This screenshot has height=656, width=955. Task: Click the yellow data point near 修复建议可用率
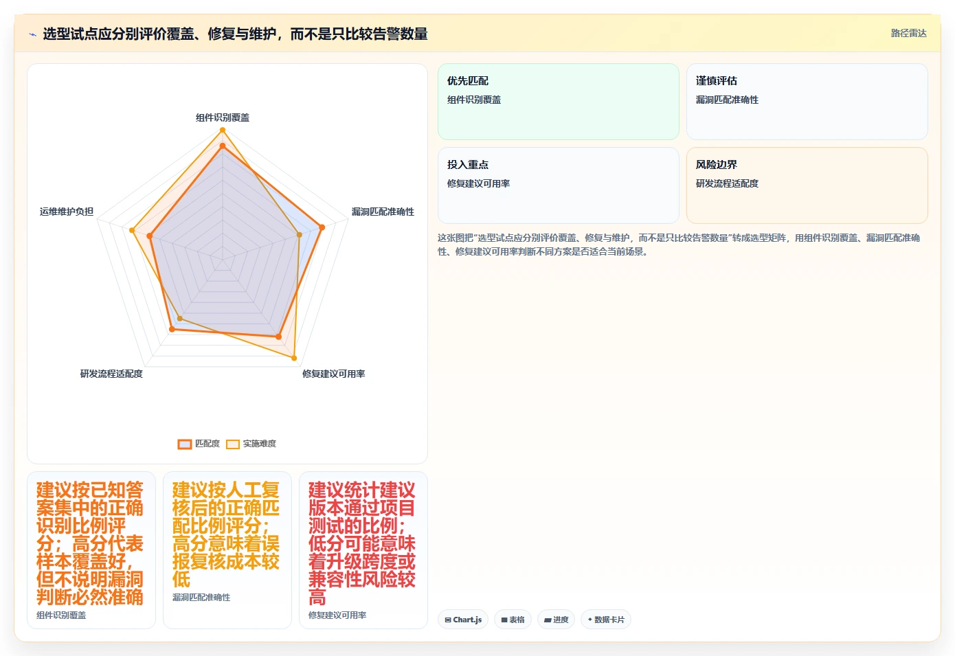(294, 358)
